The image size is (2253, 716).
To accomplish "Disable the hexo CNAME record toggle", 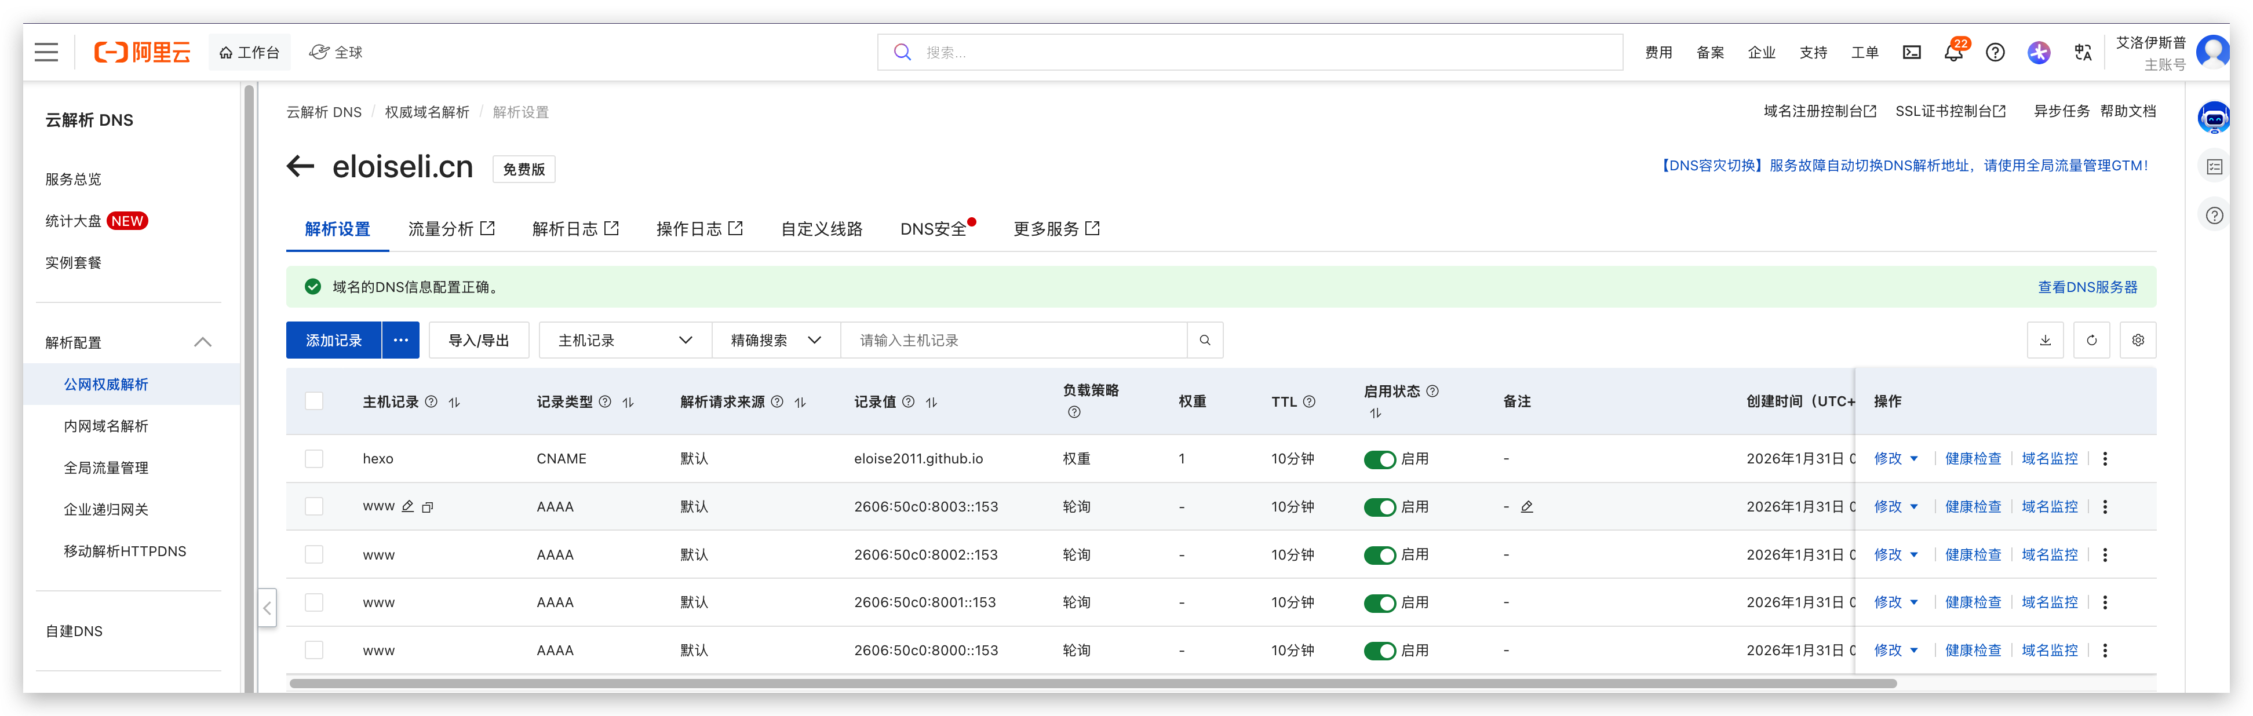I will (1380, 458).
